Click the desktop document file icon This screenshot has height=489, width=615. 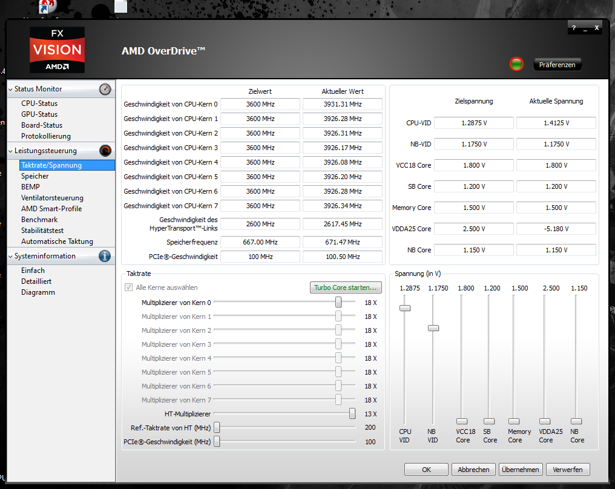pos(121,6)
